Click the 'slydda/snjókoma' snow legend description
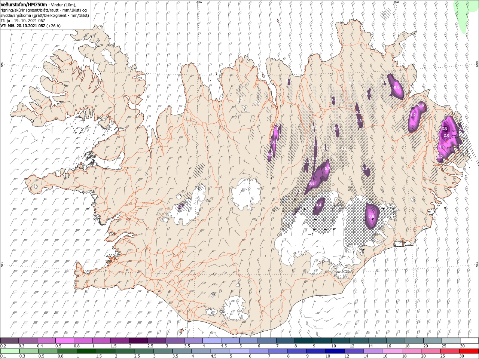 [x=16, y=16]
